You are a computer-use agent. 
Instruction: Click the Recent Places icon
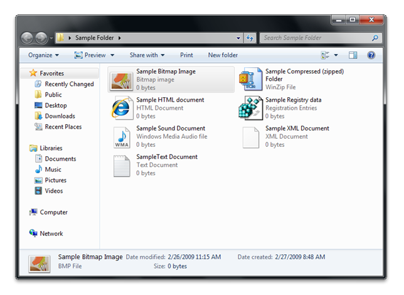coord(38,127)
